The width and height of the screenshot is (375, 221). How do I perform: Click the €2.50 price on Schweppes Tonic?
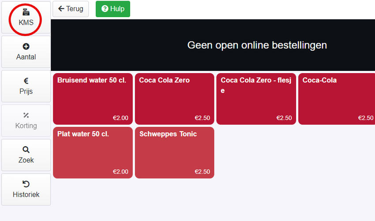tap(202, 172)
